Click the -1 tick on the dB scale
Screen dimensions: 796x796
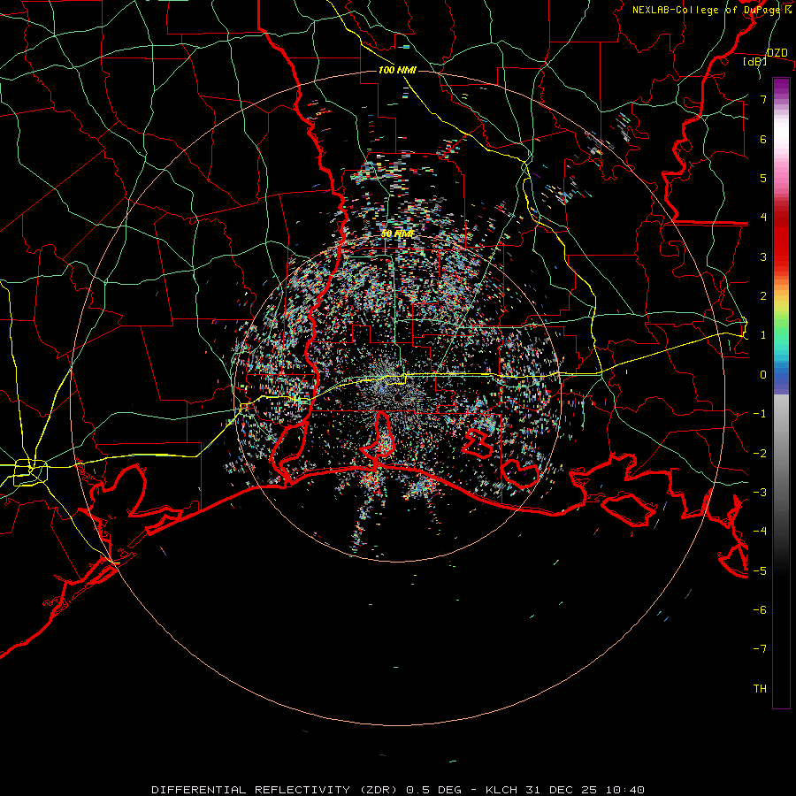click(760, 414)
